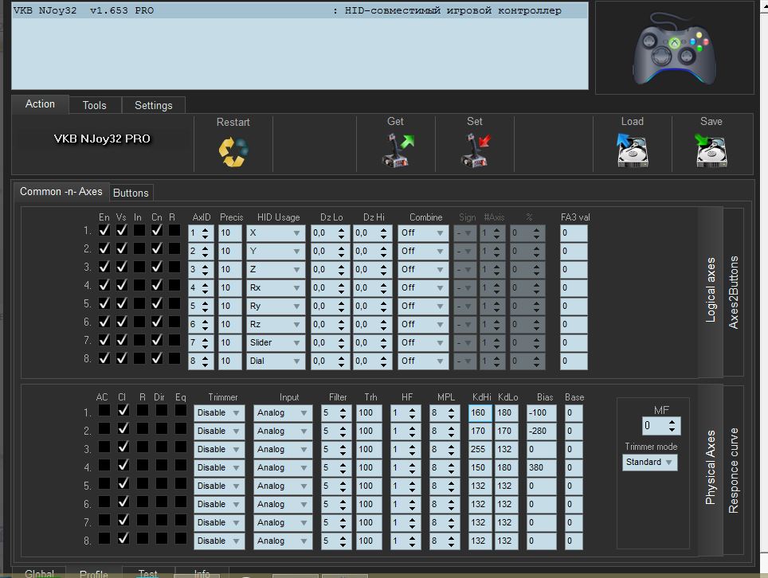Open the Buttons tab
Image resolution: width=768 pixels, height=578 pixels.
[x=131, y=193]
